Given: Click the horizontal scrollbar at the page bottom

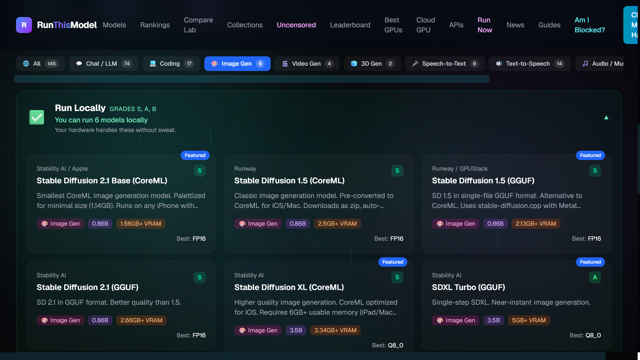Looking at the screenshot, I should (303, 356).
